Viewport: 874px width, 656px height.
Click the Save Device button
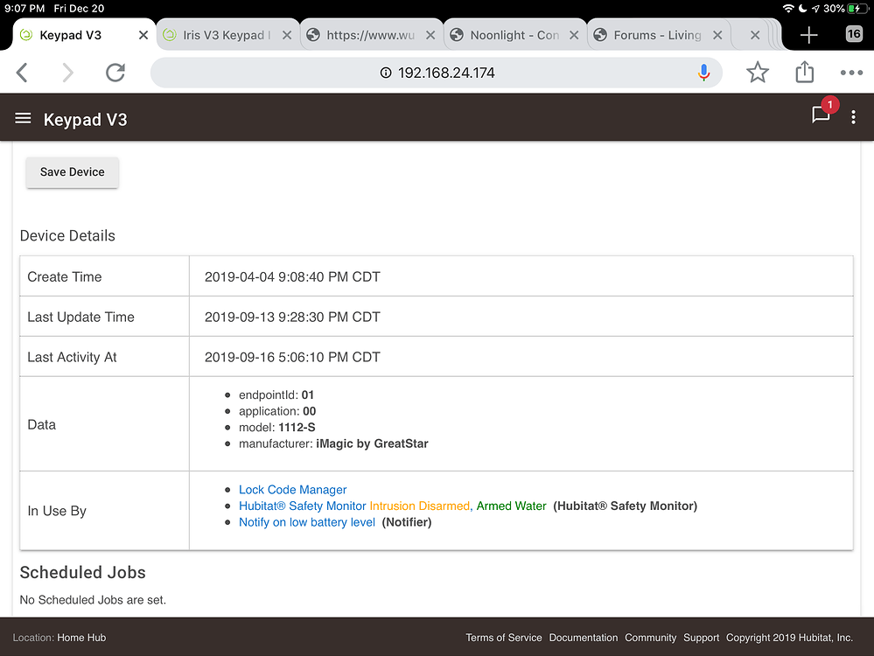73,172
